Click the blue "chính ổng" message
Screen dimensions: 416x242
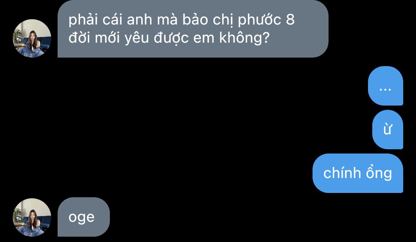(358, 173)
